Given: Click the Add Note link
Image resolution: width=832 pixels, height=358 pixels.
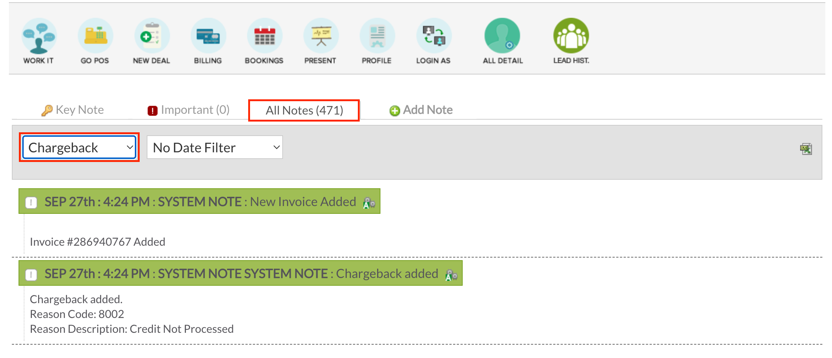Looking at the screenshot, I should [x=421, y=110].
